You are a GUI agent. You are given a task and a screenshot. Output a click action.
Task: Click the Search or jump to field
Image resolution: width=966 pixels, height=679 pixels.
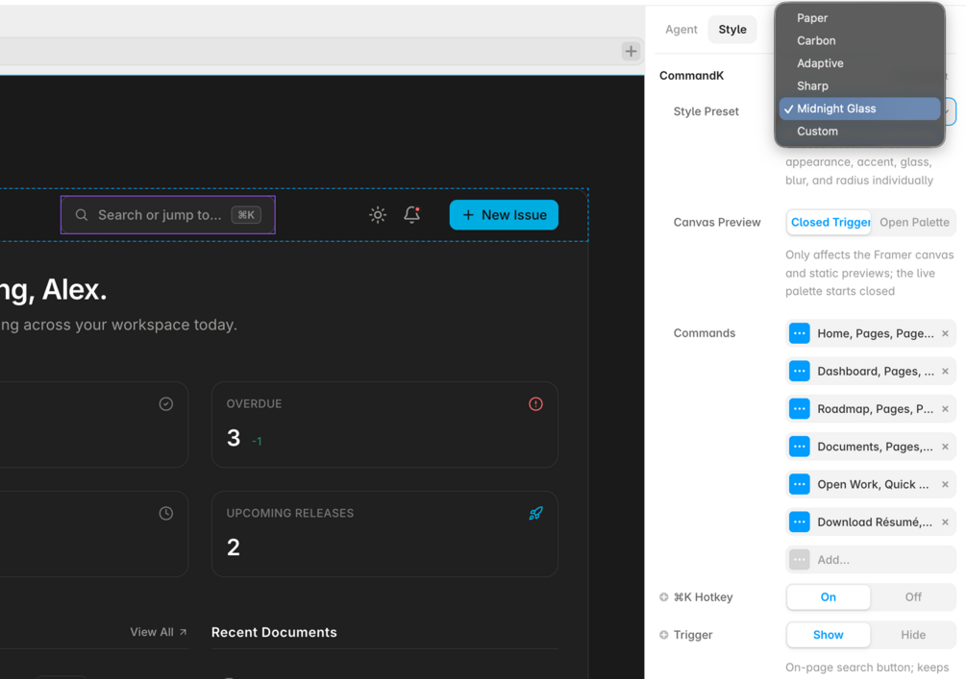click(x=168, y=215)
